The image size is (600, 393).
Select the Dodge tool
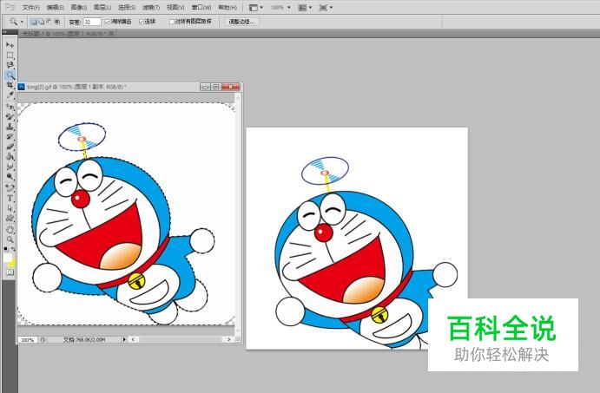[x=10, y=176]
